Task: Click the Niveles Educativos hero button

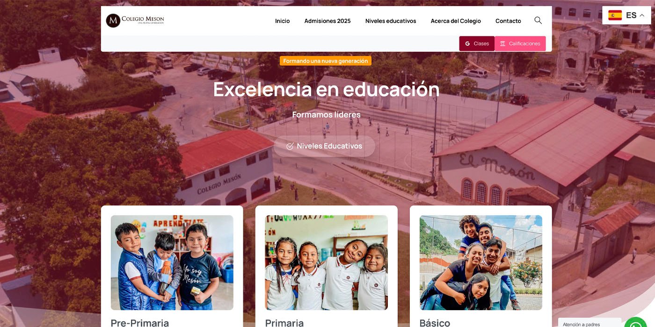Action: [x=324, y=146]
